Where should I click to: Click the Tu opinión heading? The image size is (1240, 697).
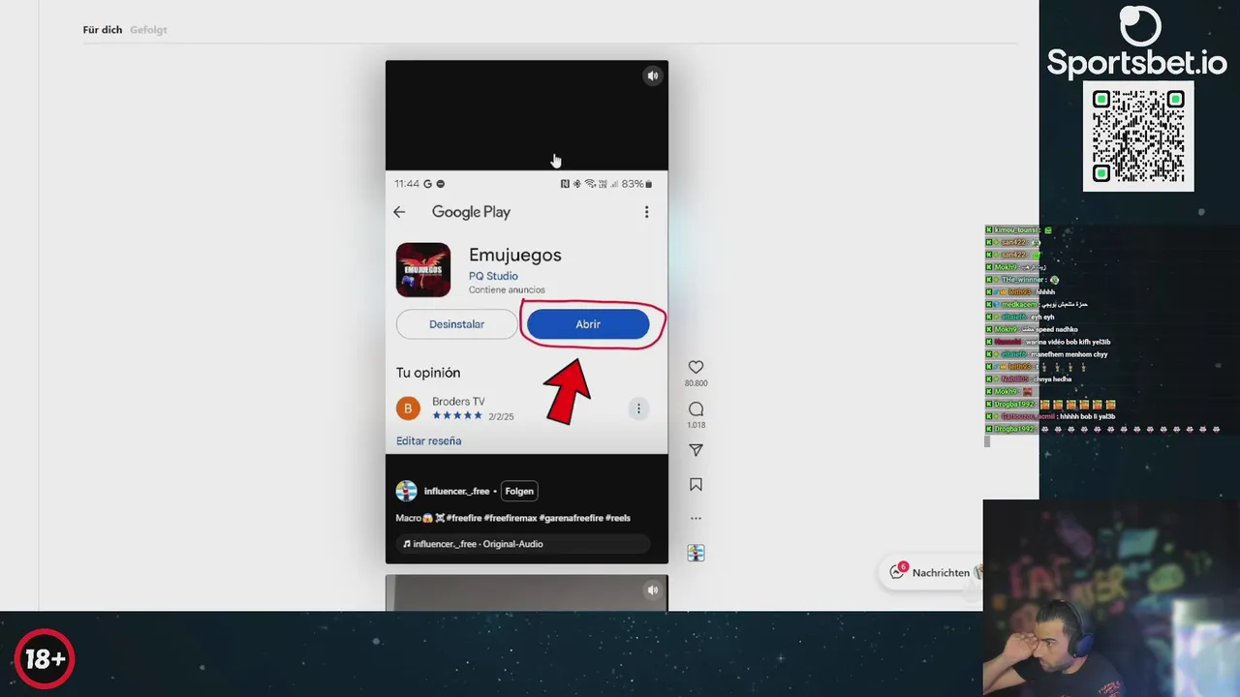pos(428,373)
